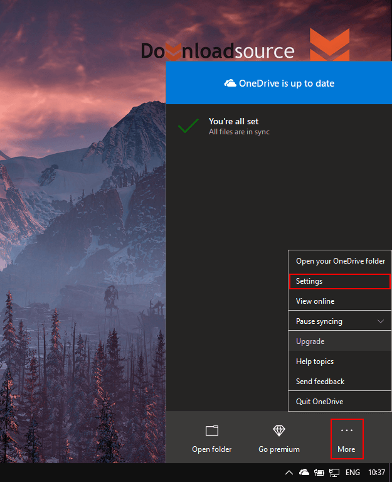The height and width of the screenshot is (482, 392).
Task: Click the OneDrive cloud tray icon
Action: click(x=304, y=472)
